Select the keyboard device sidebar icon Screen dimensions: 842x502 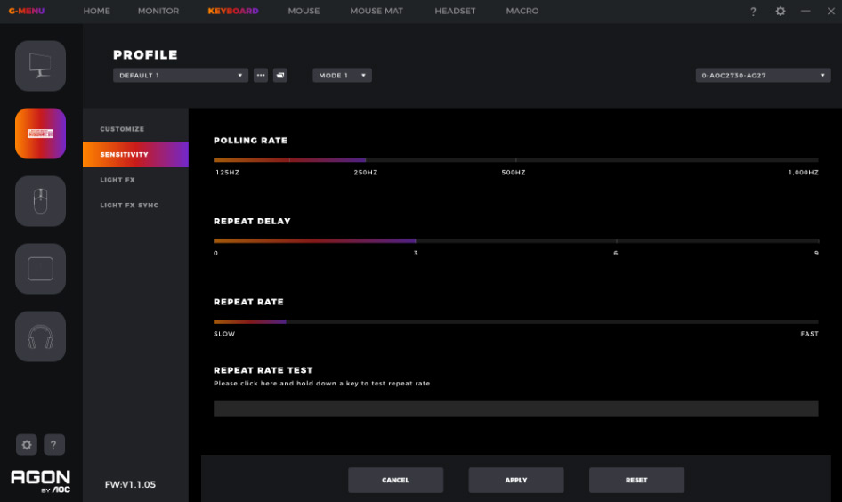[x=40, y=134]
